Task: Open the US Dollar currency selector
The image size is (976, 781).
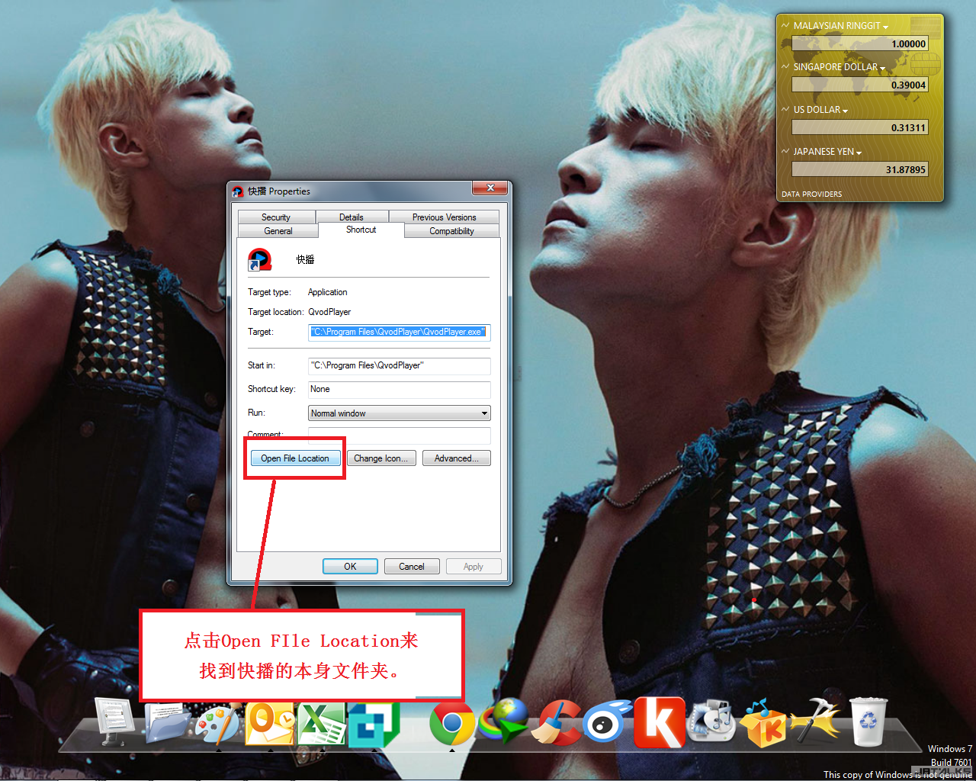Action: (845, 111)
